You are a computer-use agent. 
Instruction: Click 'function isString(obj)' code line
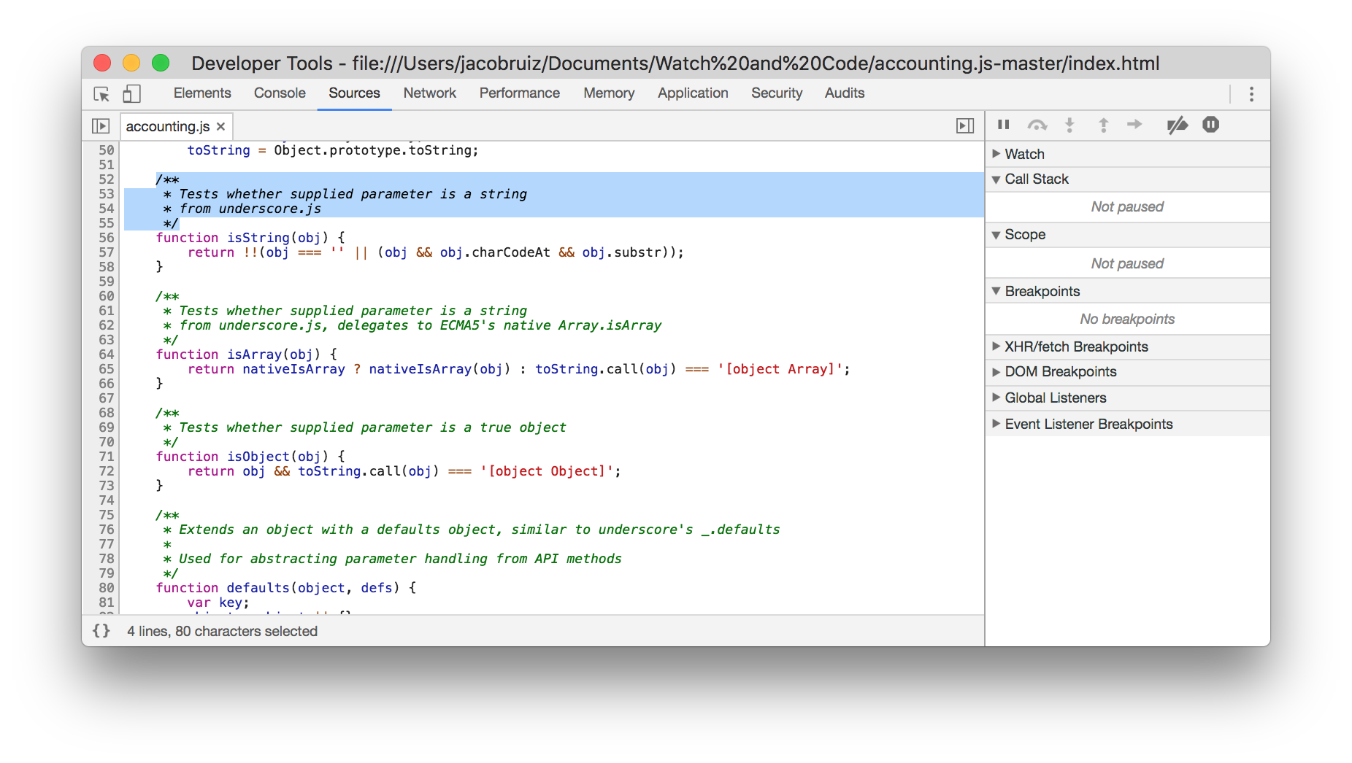pyautogui.click(x=250, y=238)
